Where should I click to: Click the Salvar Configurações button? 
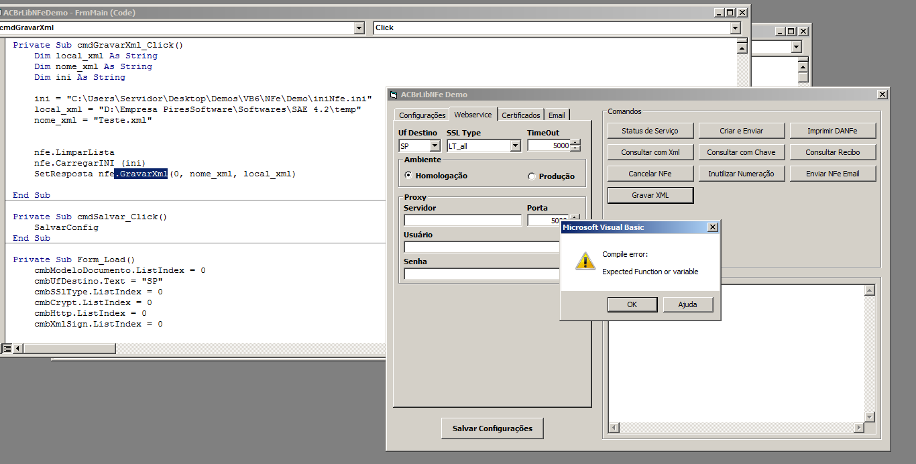coord(492,428)
